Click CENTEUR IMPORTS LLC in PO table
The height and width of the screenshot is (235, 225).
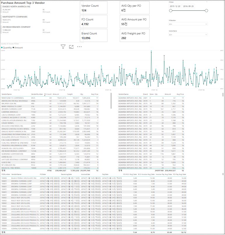pos(21,209)
